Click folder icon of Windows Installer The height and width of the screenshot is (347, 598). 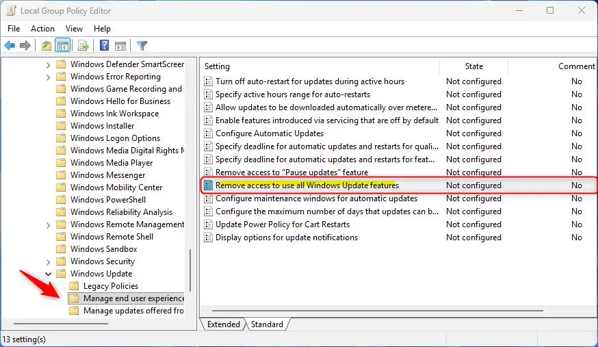(x=61, y=126)
